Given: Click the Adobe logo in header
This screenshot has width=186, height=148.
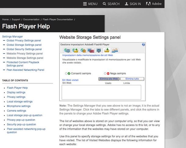Looking at the screenshot, I should click(x=154, y=4).
